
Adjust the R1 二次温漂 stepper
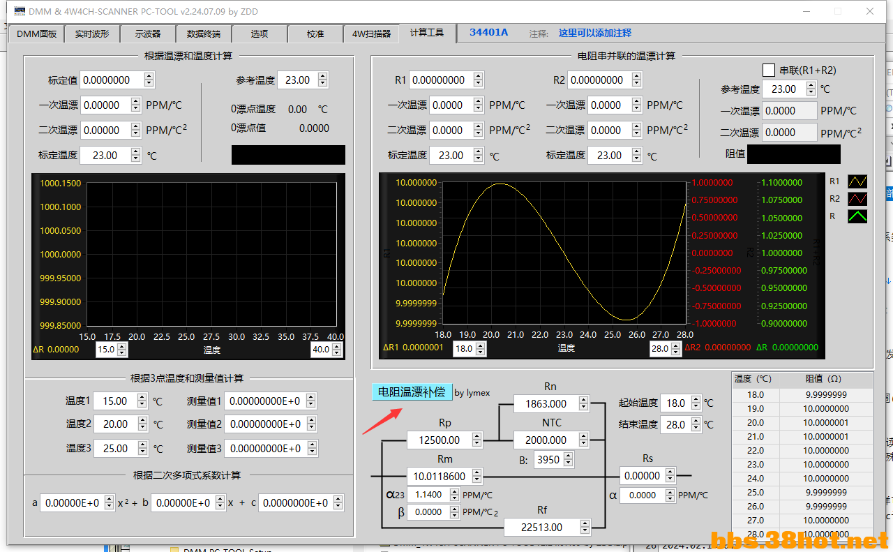(478, 130)
